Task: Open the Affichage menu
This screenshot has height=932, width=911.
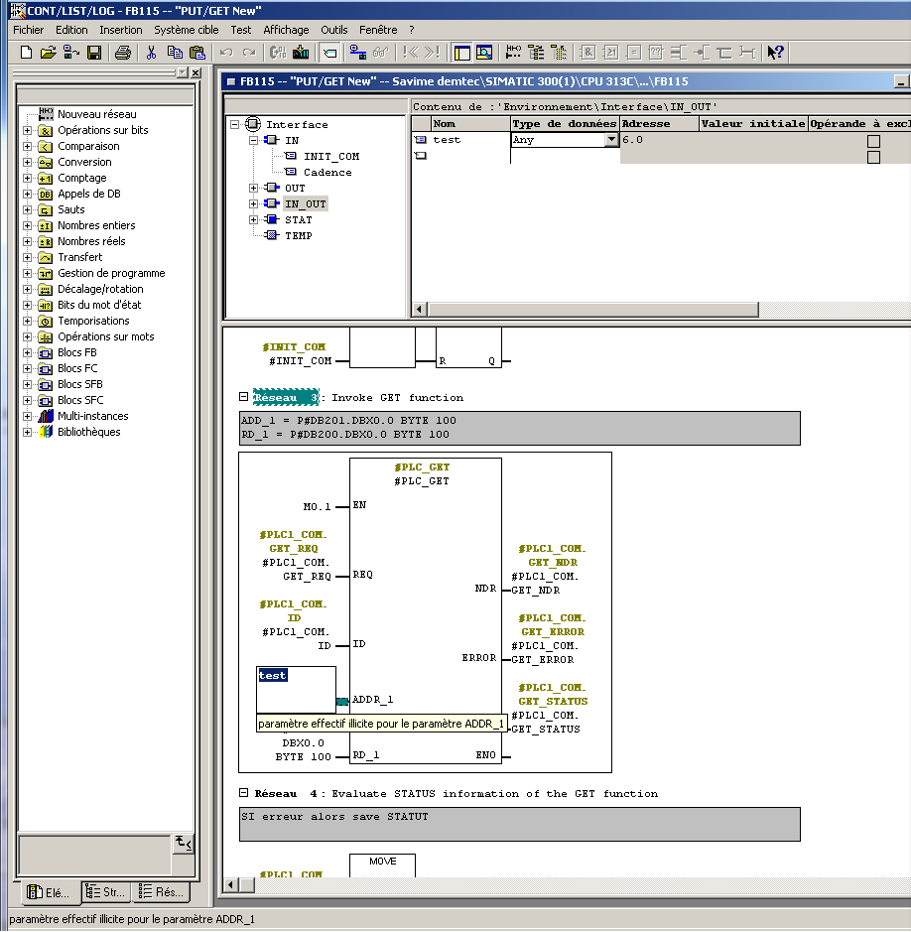Action: pos(286,30)
